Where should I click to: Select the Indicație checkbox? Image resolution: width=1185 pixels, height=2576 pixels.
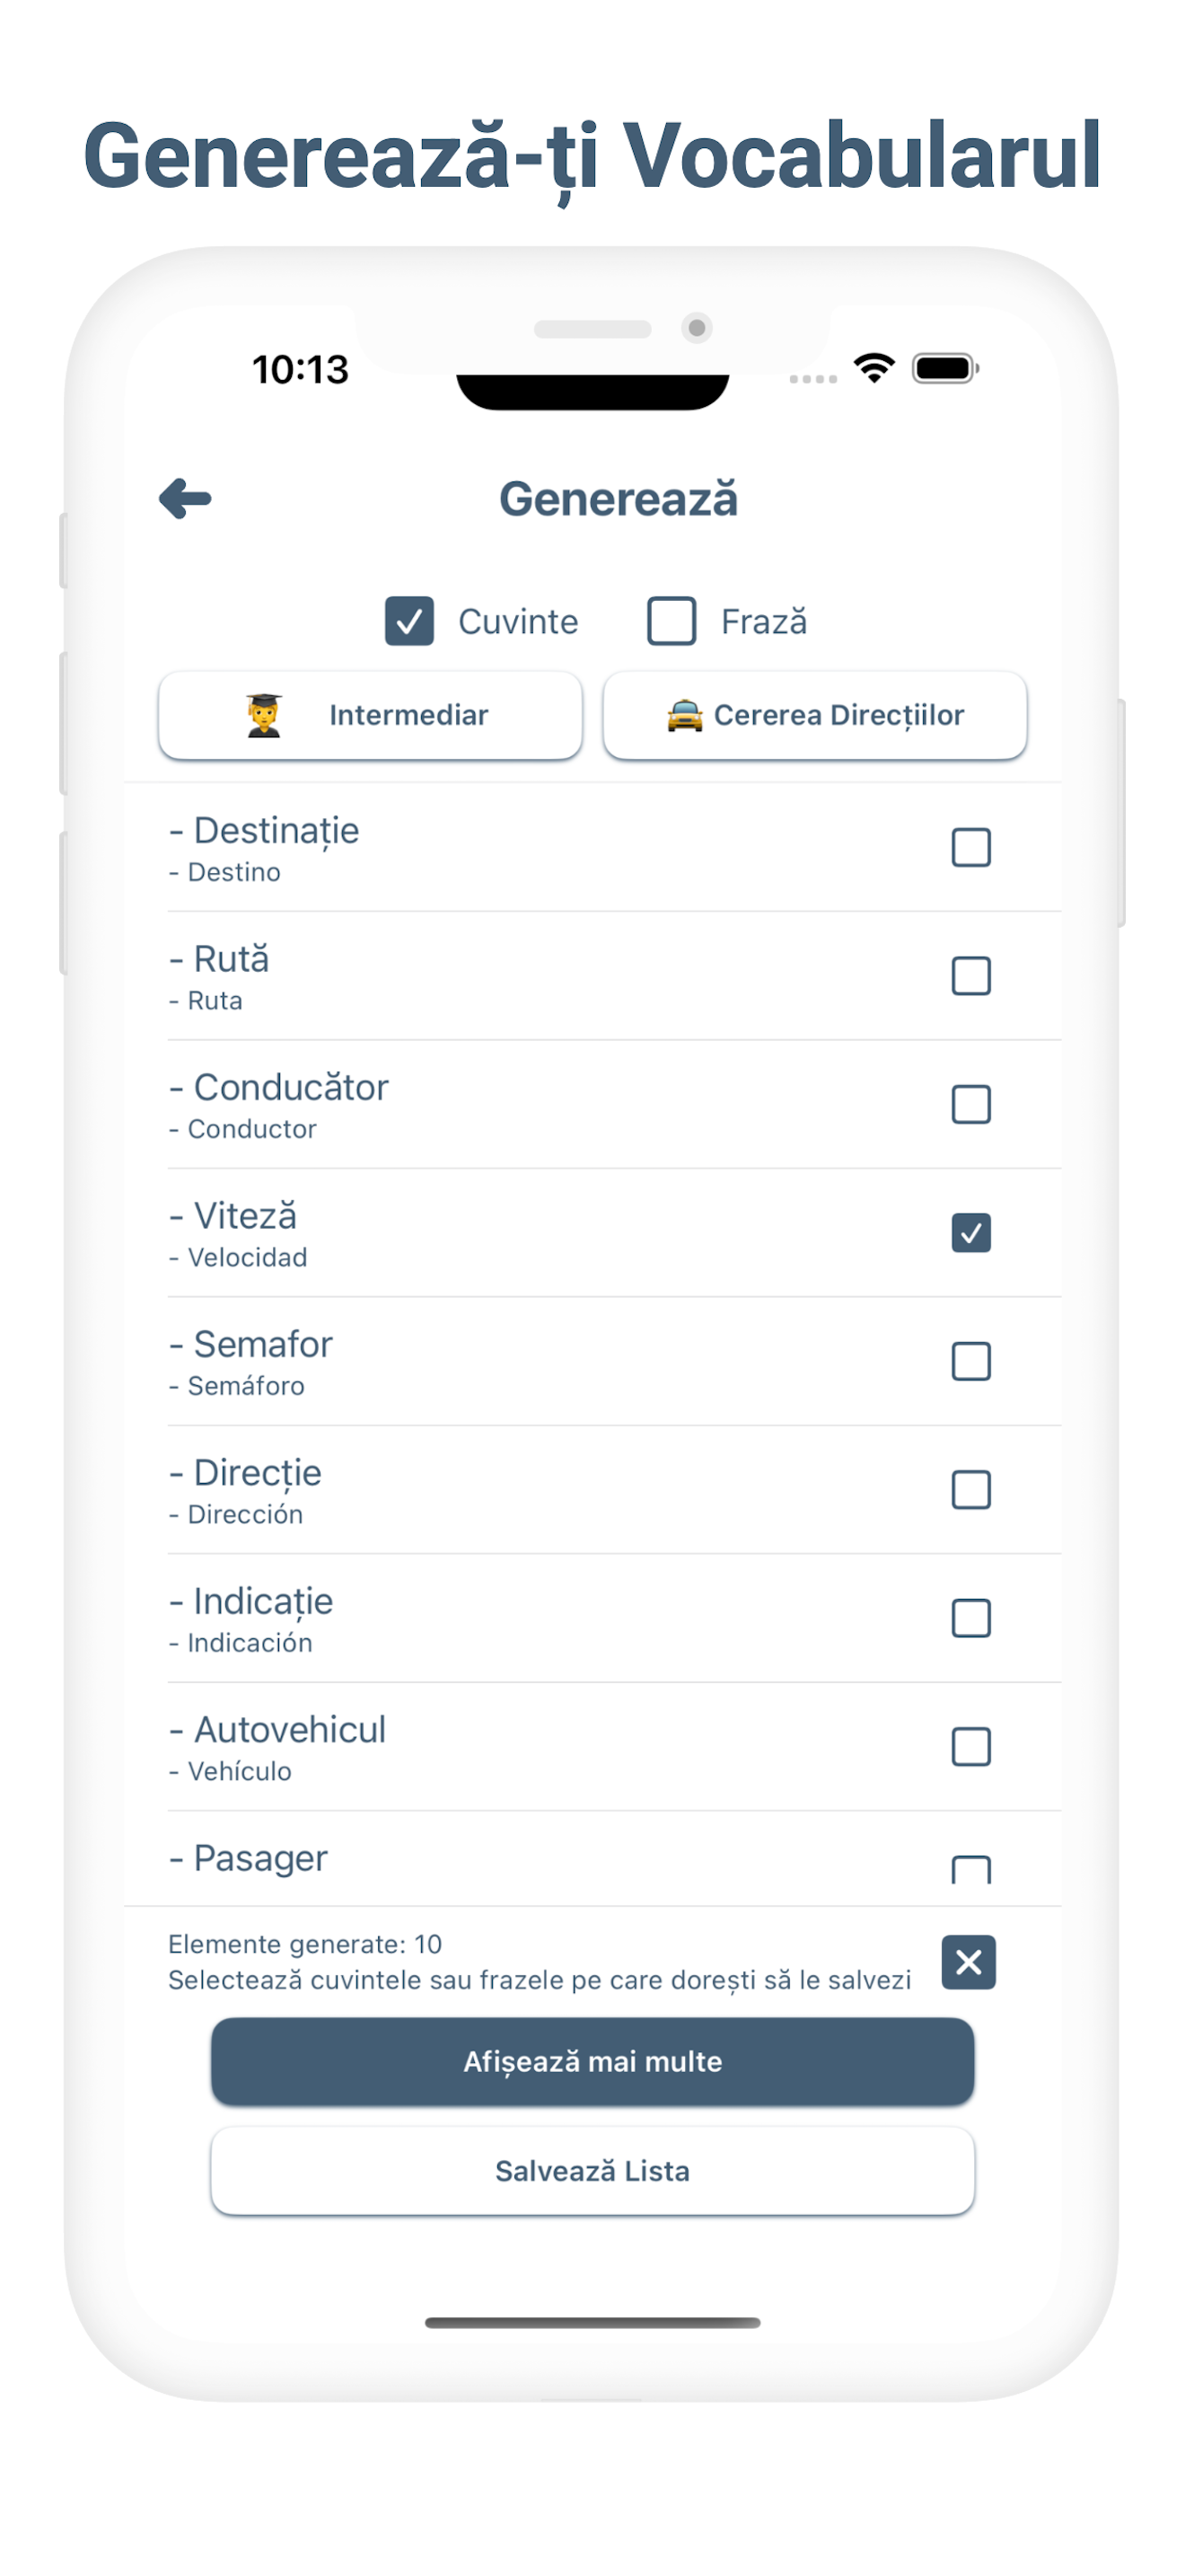(971, 1618)
